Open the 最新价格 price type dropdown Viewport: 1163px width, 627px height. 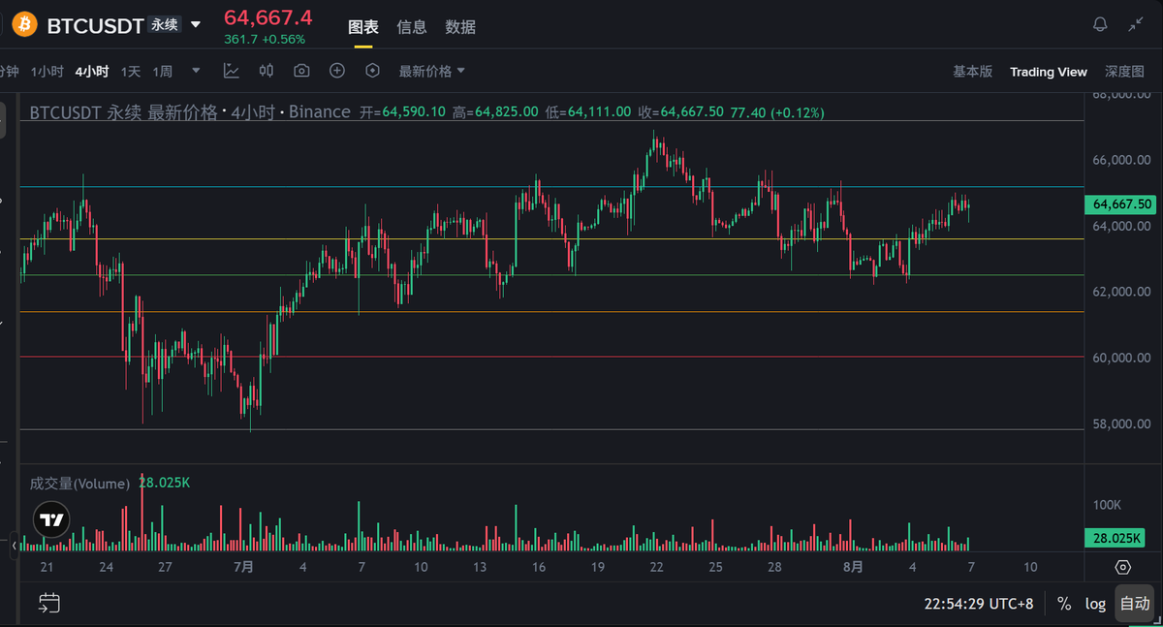432,71
